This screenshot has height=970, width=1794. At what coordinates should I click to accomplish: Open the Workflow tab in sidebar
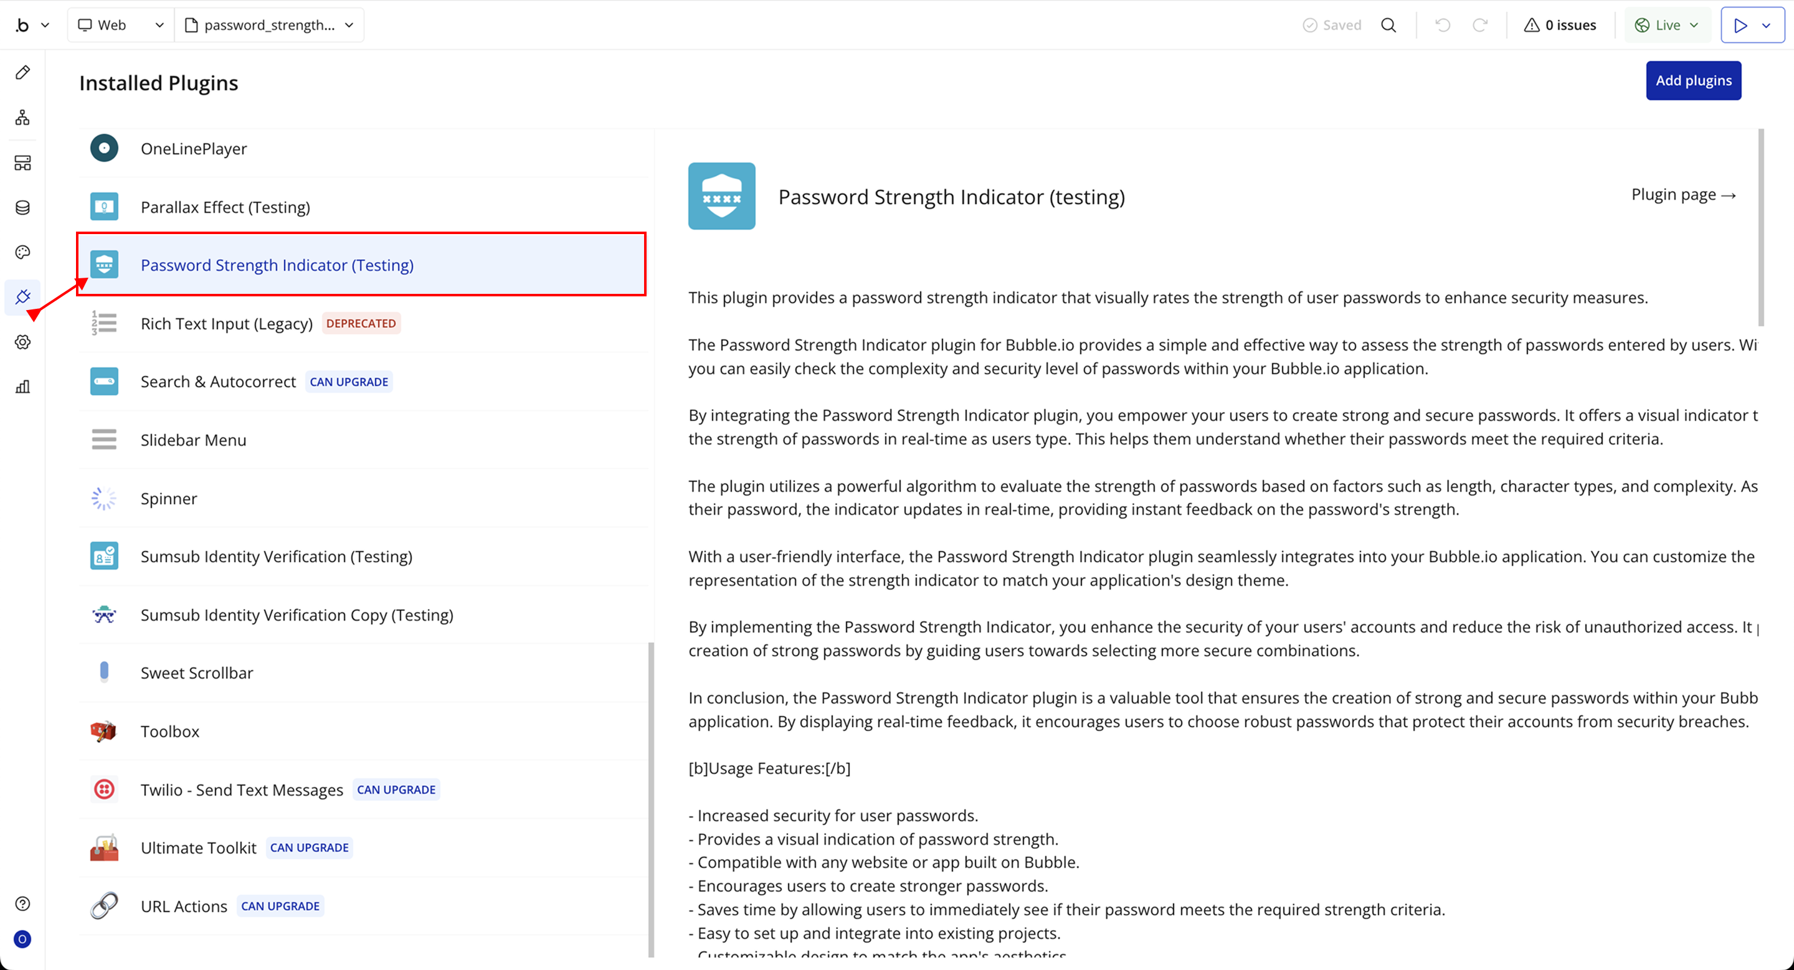[x=23, y=118]
